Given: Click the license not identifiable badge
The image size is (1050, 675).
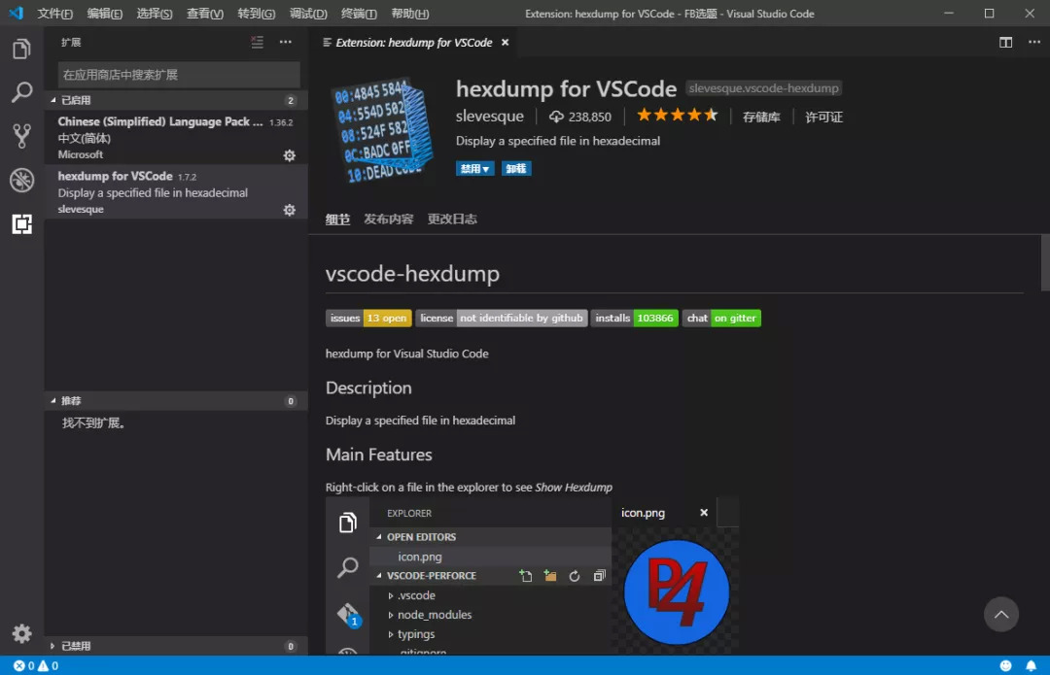Looking at the screenshot, I should coord(502,318).
